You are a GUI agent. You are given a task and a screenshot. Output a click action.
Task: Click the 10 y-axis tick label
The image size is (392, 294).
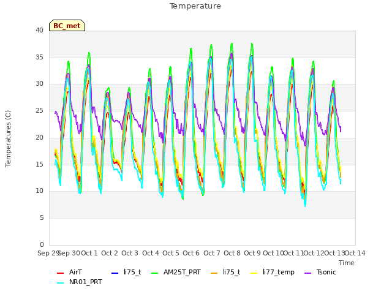click(39, 191)
